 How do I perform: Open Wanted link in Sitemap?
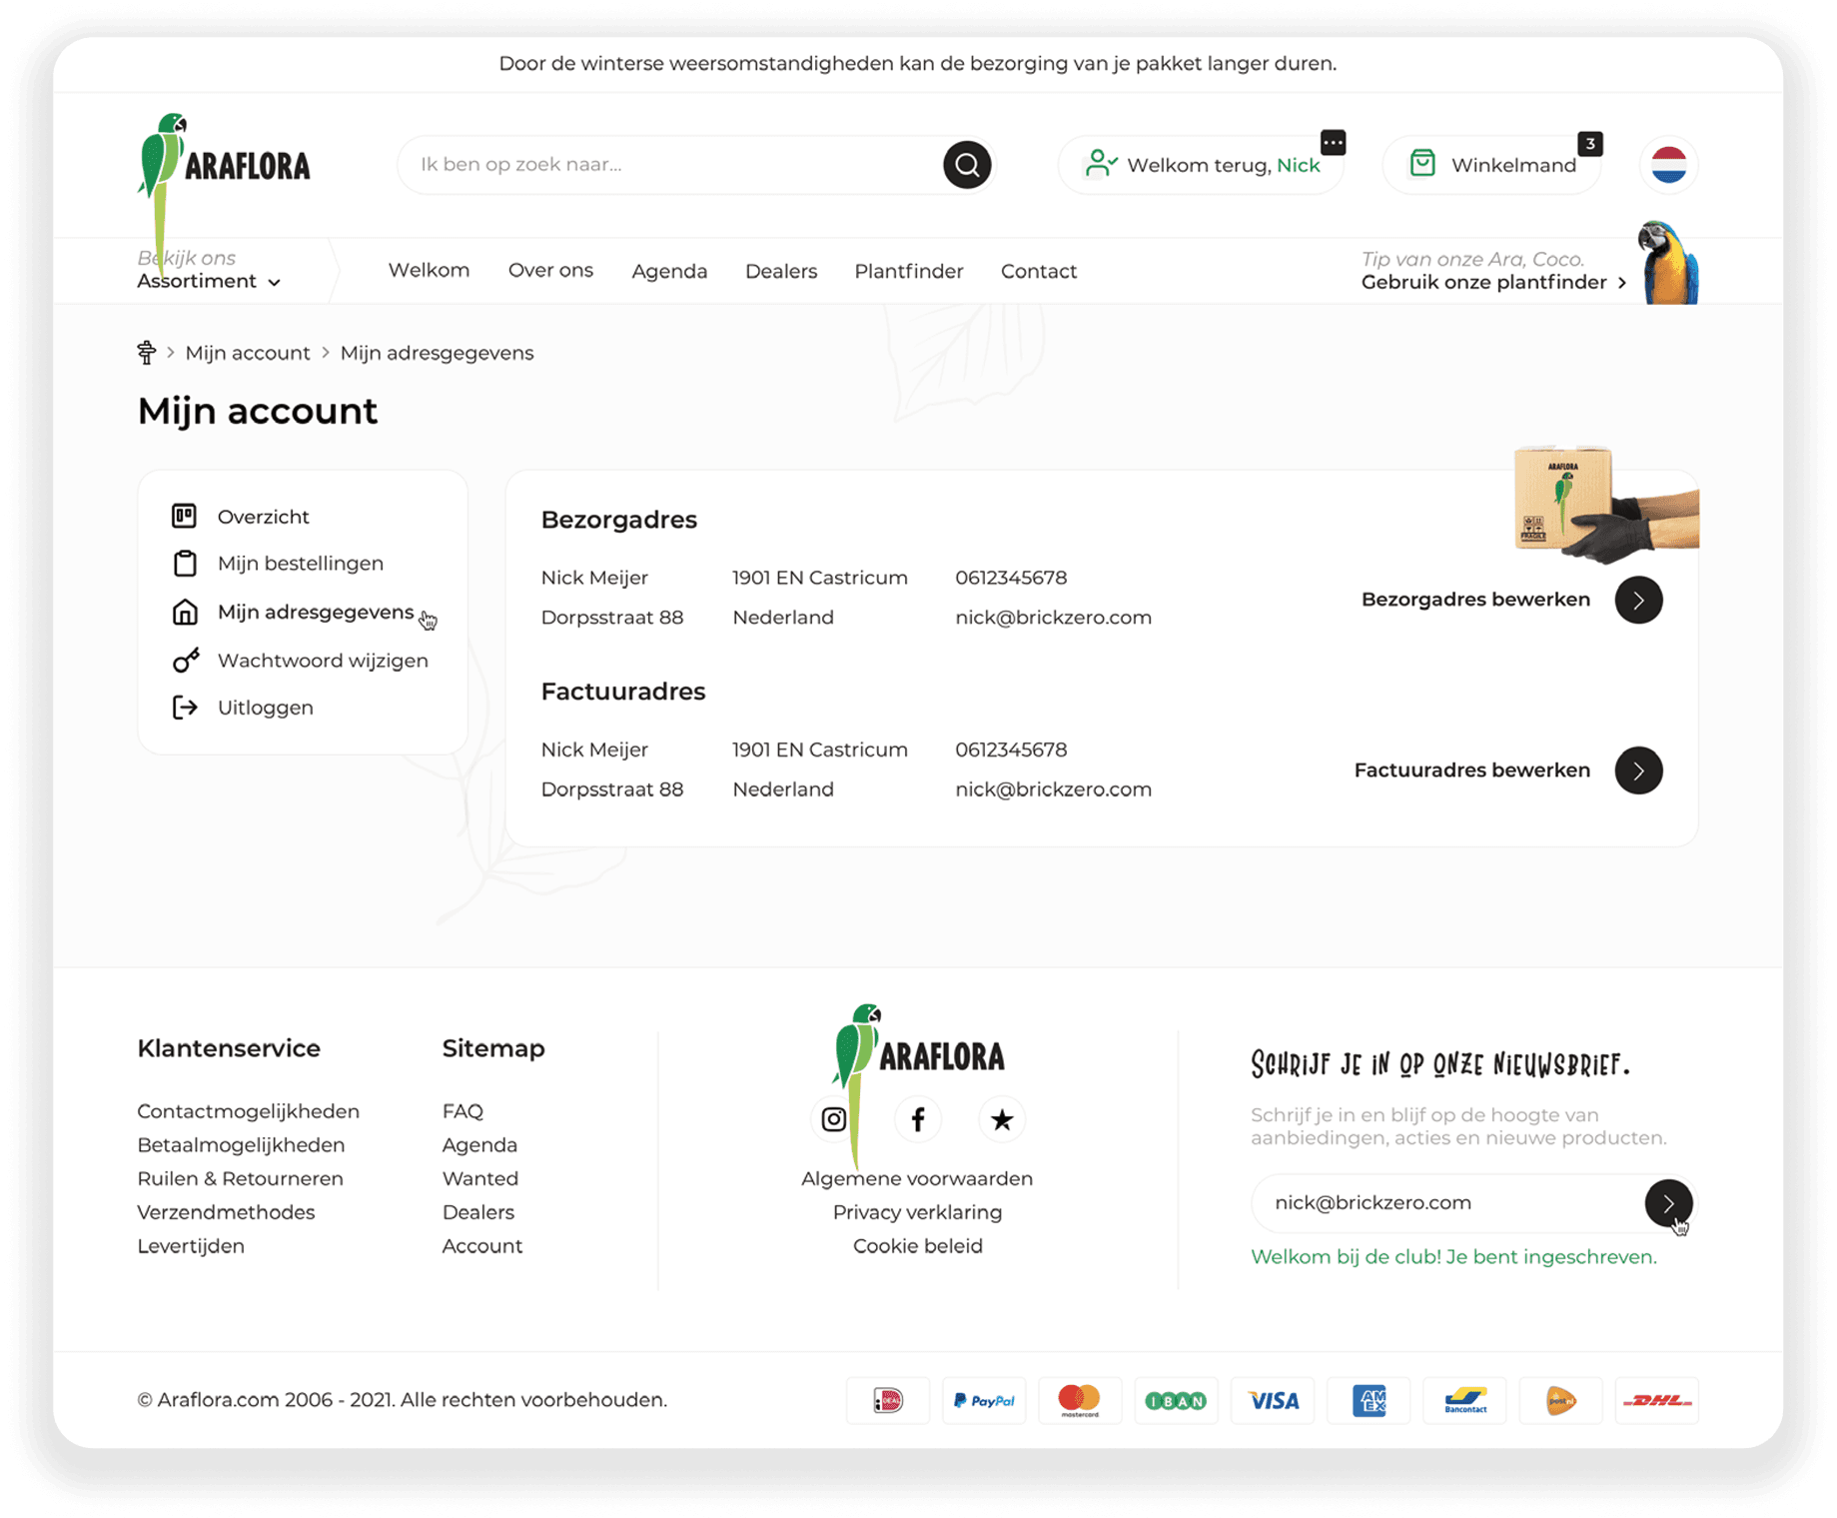480,1179
